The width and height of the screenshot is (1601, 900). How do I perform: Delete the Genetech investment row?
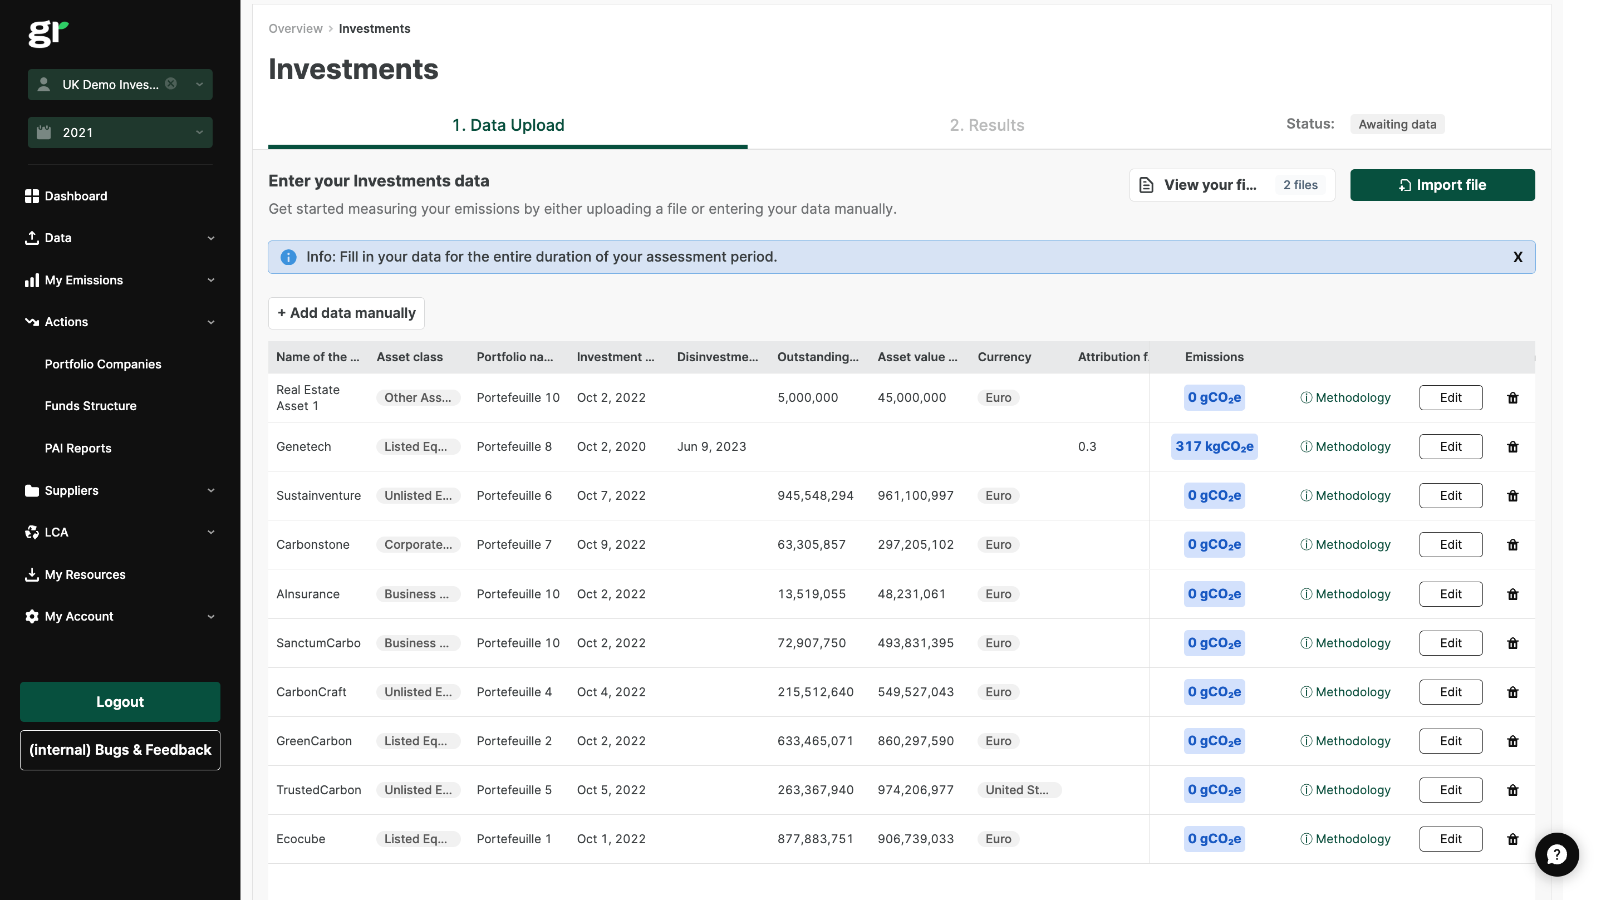tap(1512, 446)
